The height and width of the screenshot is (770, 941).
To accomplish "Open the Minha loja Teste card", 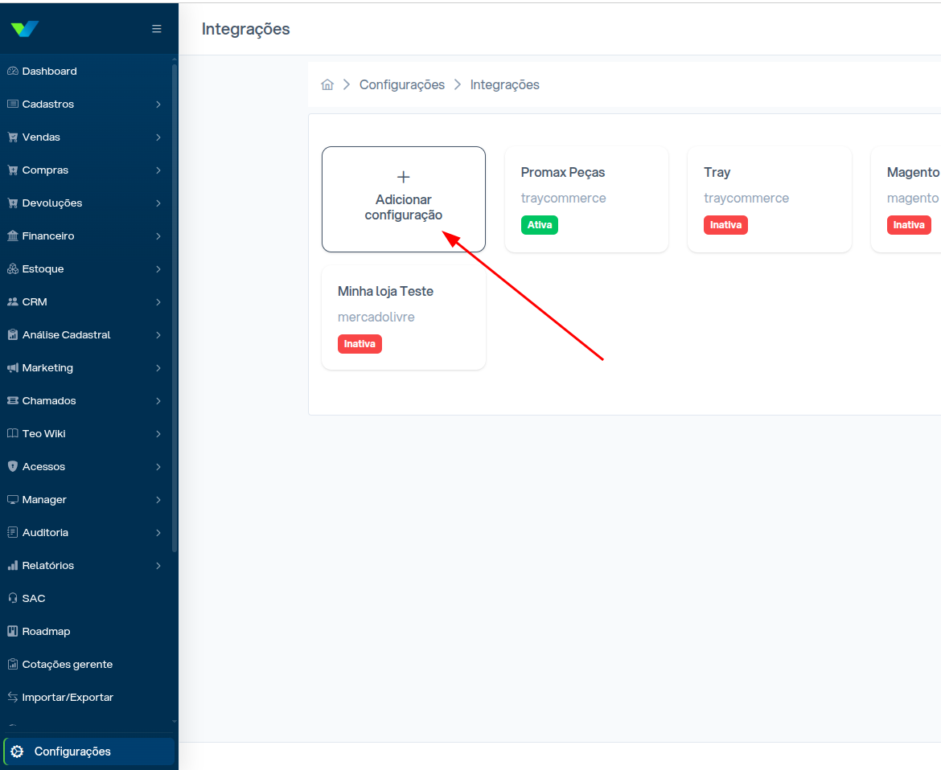I will [403, 317].
